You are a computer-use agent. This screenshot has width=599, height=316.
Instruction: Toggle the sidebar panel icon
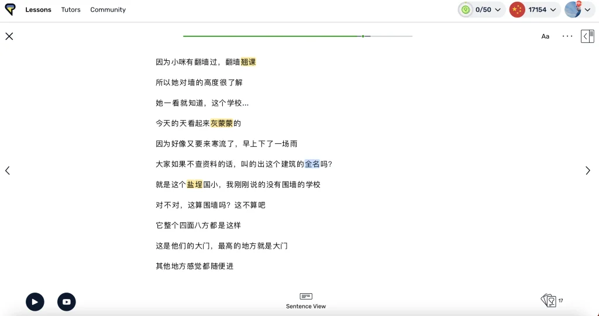(587, 36)
